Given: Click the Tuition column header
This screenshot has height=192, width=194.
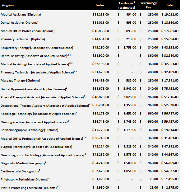Looking at the screenshot, I should (x=100, y=5).
